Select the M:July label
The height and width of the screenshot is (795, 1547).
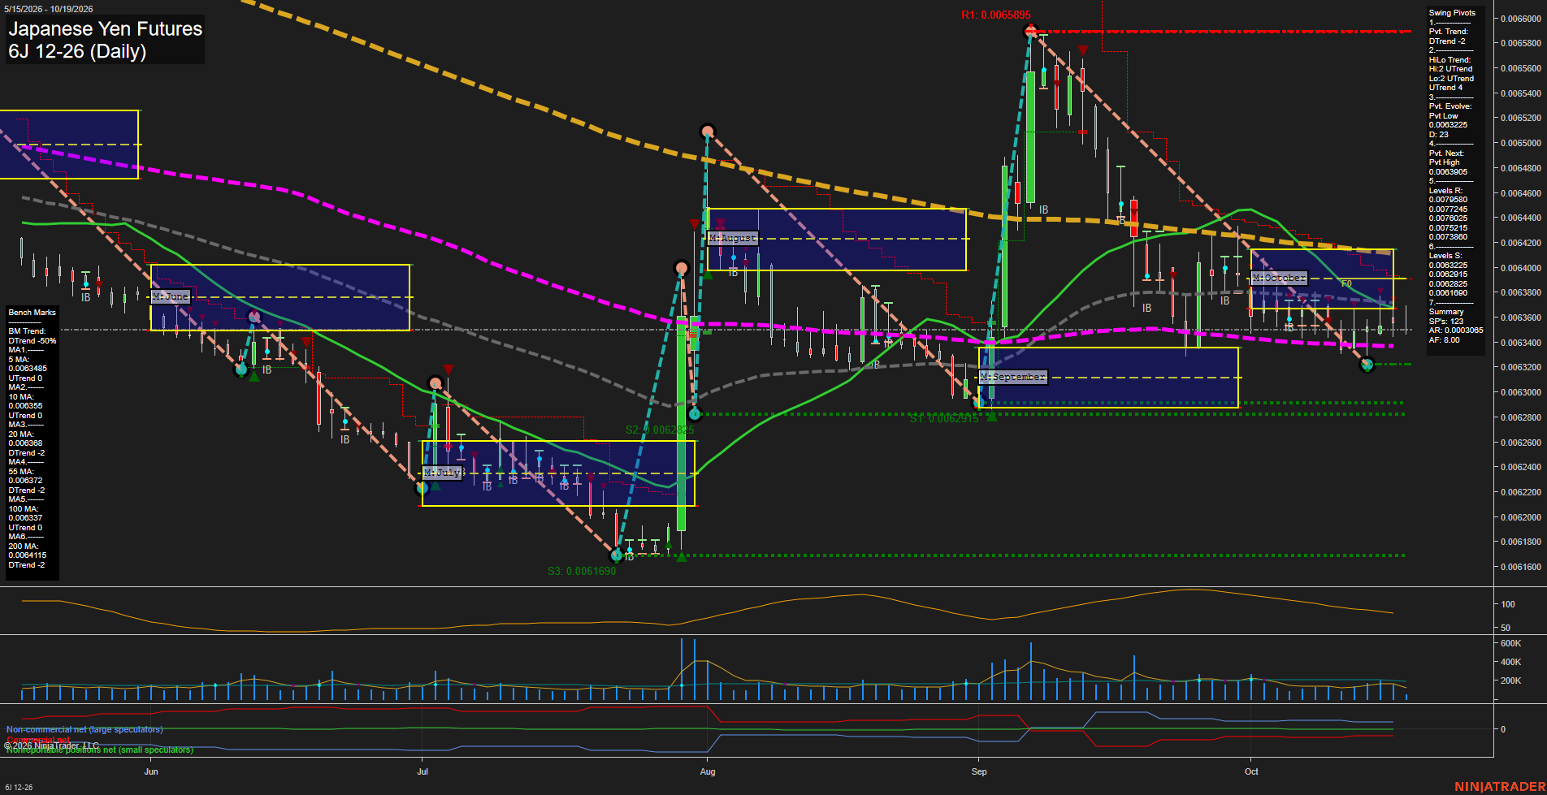443,473
